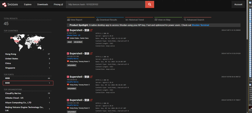Open external link icon for 154.220.123.166

(91, 54)
